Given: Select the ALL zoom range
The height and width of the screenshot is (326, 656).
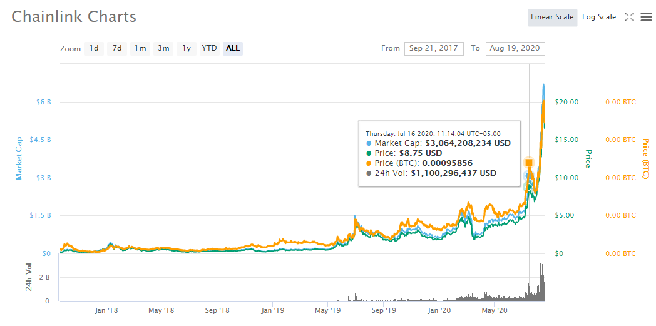Looking at the screenshot, I should pyautogui.click(x=233, y=48).
